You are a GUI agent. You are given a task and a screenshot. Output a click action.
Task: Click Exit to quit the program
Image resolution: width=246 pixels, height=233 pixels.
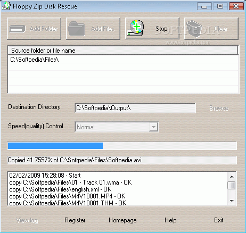coord(219,220)
